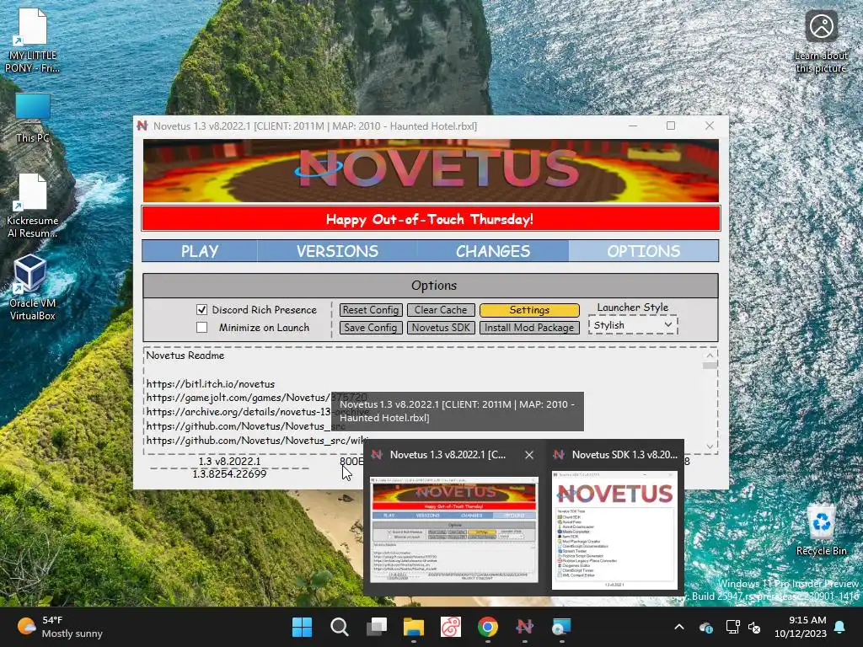Viewport: 863px width, 647px height.
Task: Open network display tray icon
Action: tap(732, 627)
